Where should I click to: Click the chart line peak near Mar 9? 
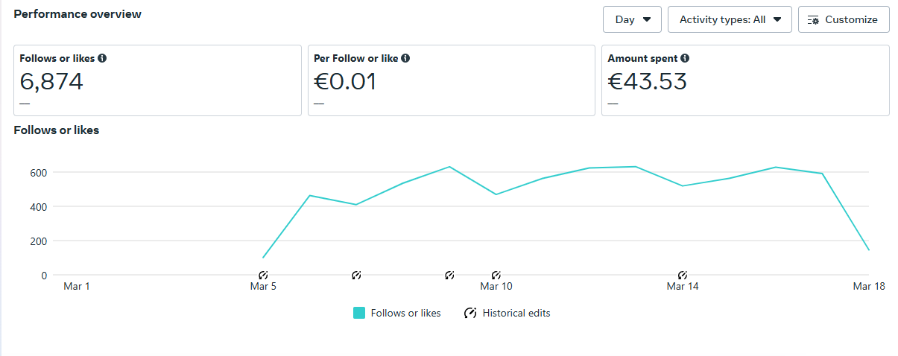[449, 167]
